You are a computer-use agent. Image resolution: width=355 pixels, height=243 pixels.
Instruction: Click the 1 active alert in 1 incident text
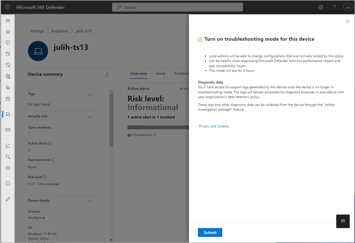click(151, 117)
